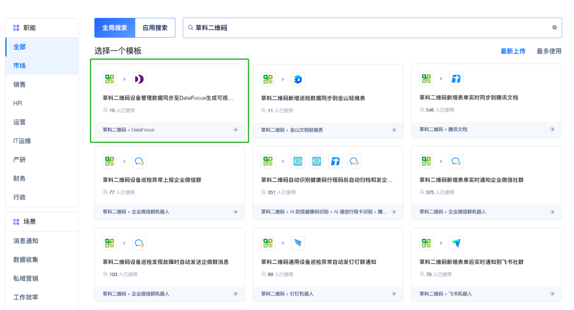Click into the 草料二维码 search field

(372, 28)
